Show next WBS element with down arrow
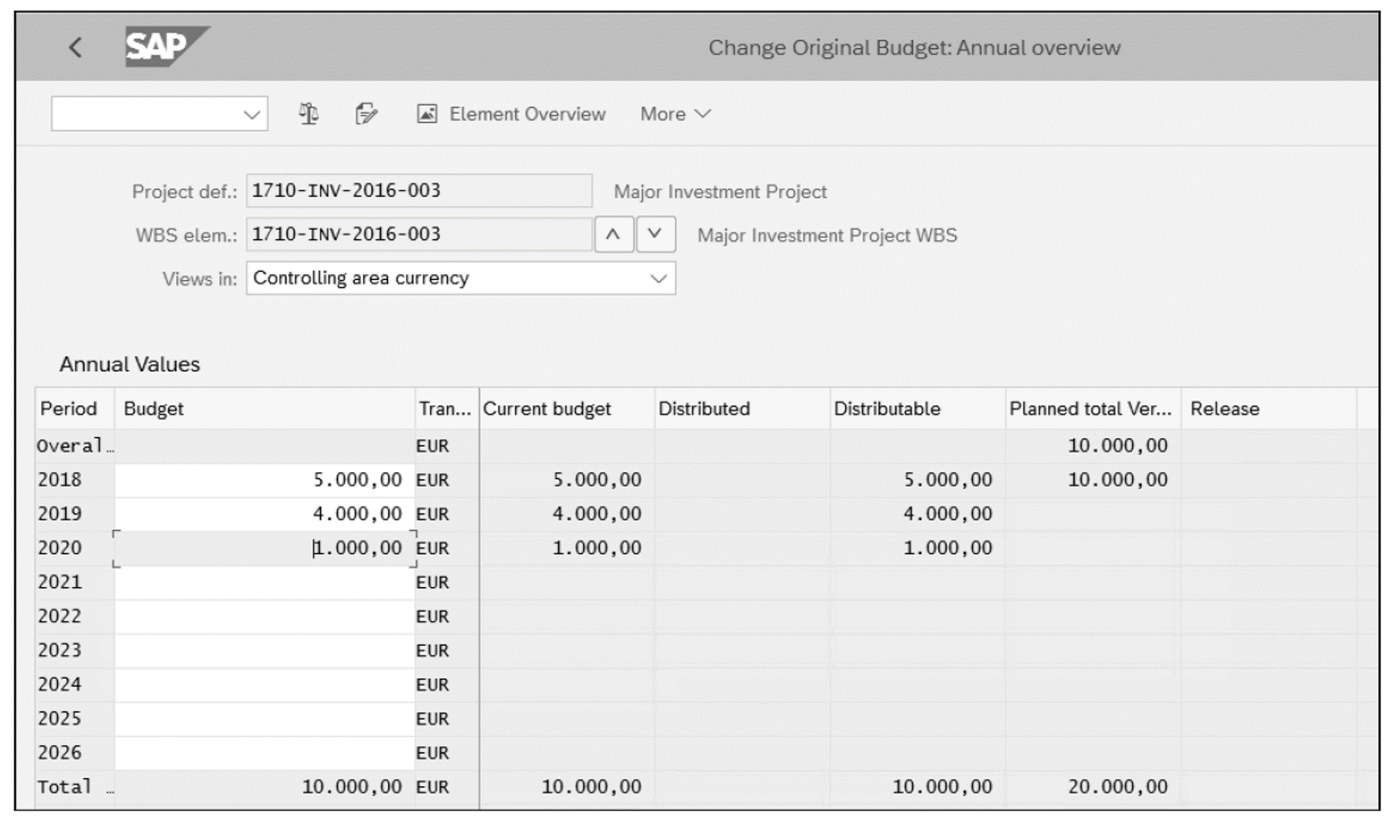Viewport: 1393px width, 825px height. point(654,235)
